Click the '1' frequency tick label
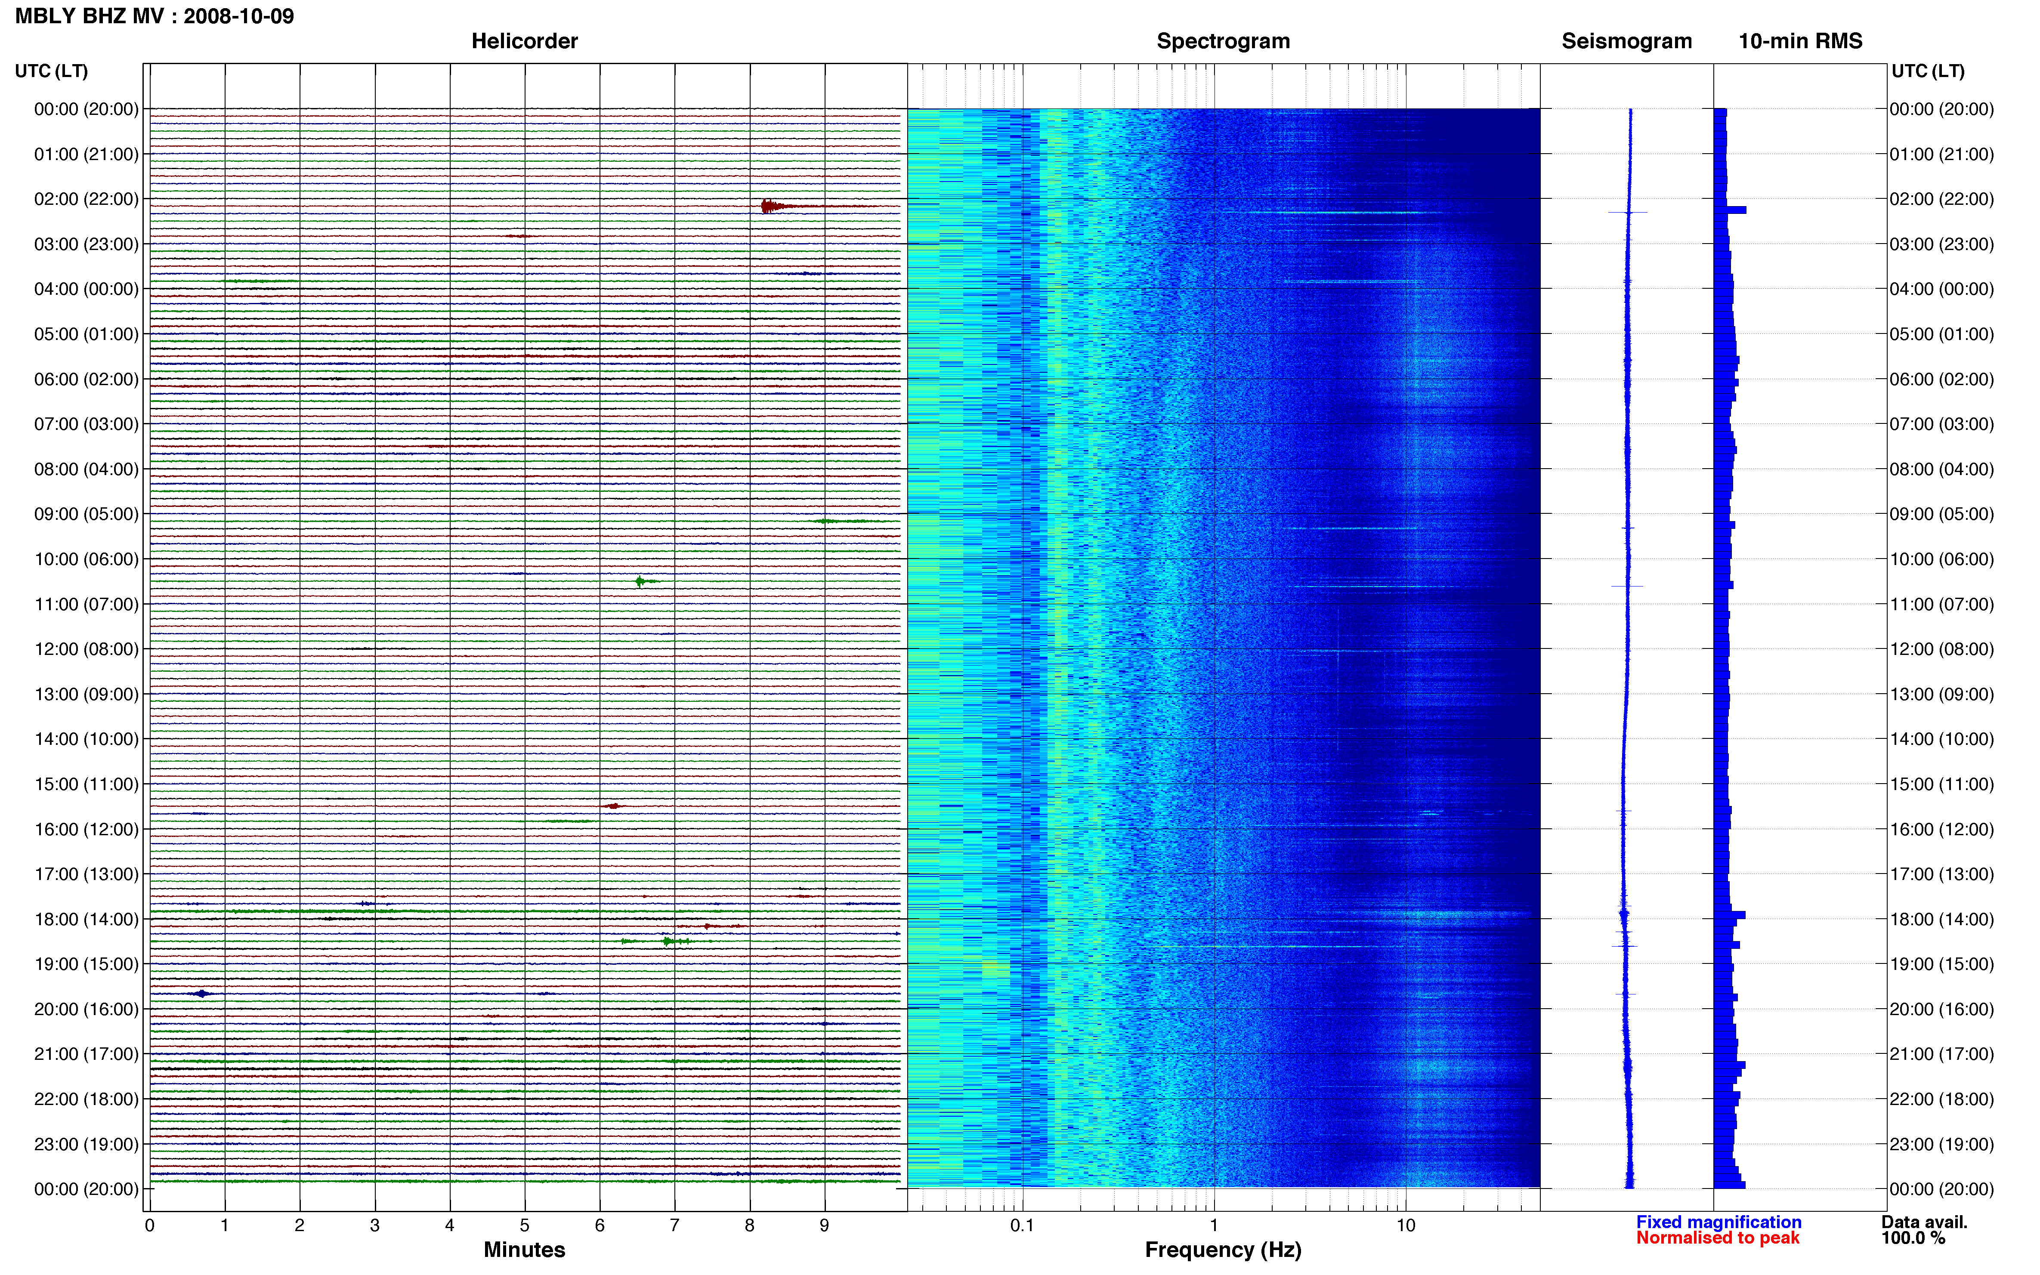The height and width of the screenshot is (1275, 2040). (x=1215, y=1225)
